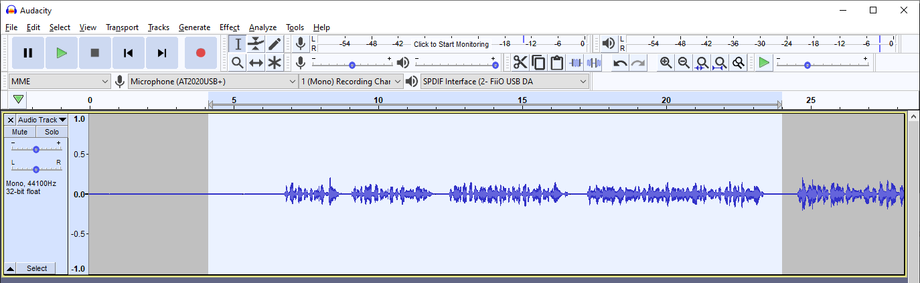Screen dimensions: 920x283
Task: Open the Analyze menu
Action: pos(262,27)
